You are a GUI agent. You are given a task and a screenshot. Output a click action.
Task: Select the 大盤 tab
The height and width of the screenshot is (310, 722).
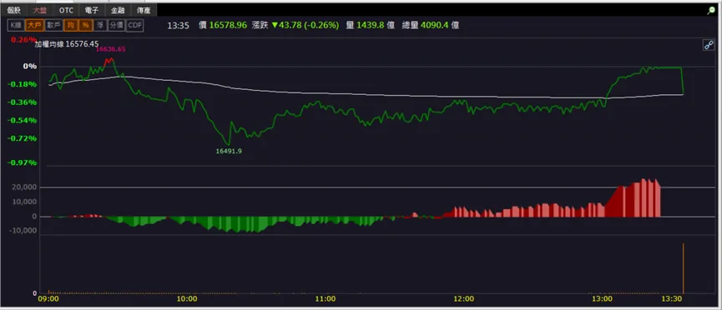[x=39, y=10]
